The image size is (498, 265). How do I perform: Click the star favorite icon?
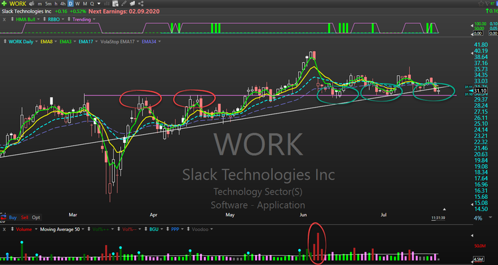481,3
